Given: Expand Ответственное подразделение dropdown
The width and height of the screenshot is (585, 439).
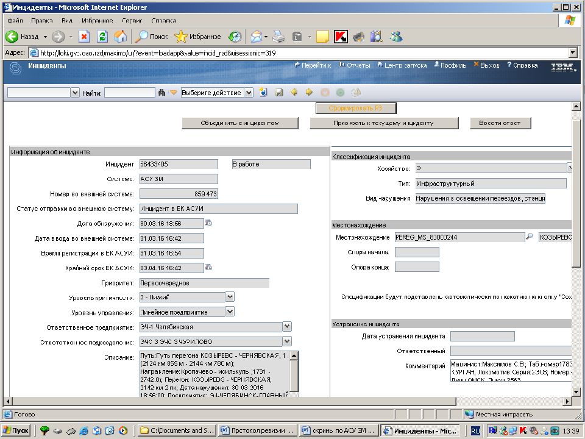Looking at the screenshot, I should (287, 341).
